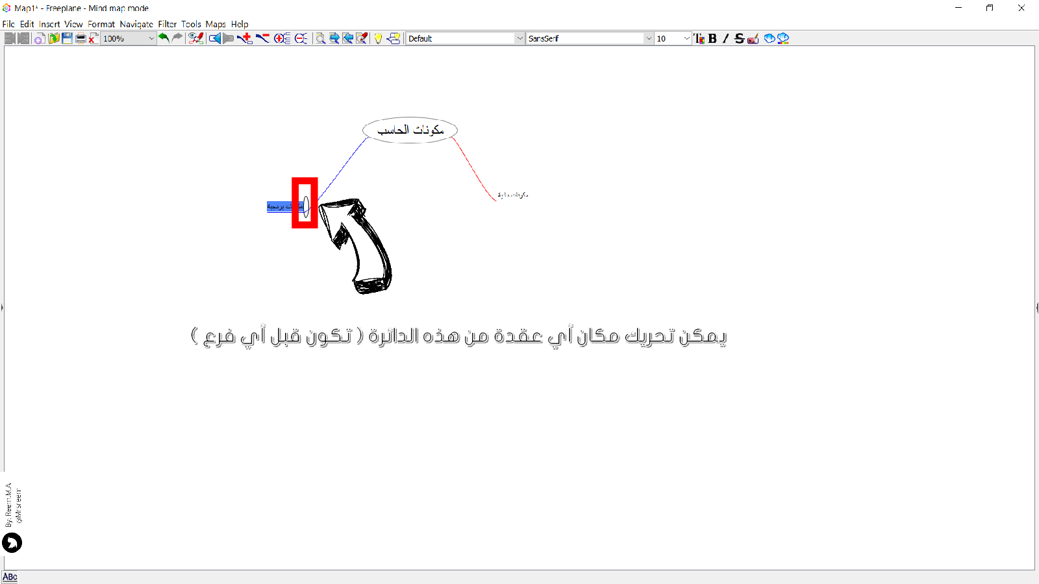Click the ABc status bar indicator
The image size is (1039, 584).
[10, 577]
